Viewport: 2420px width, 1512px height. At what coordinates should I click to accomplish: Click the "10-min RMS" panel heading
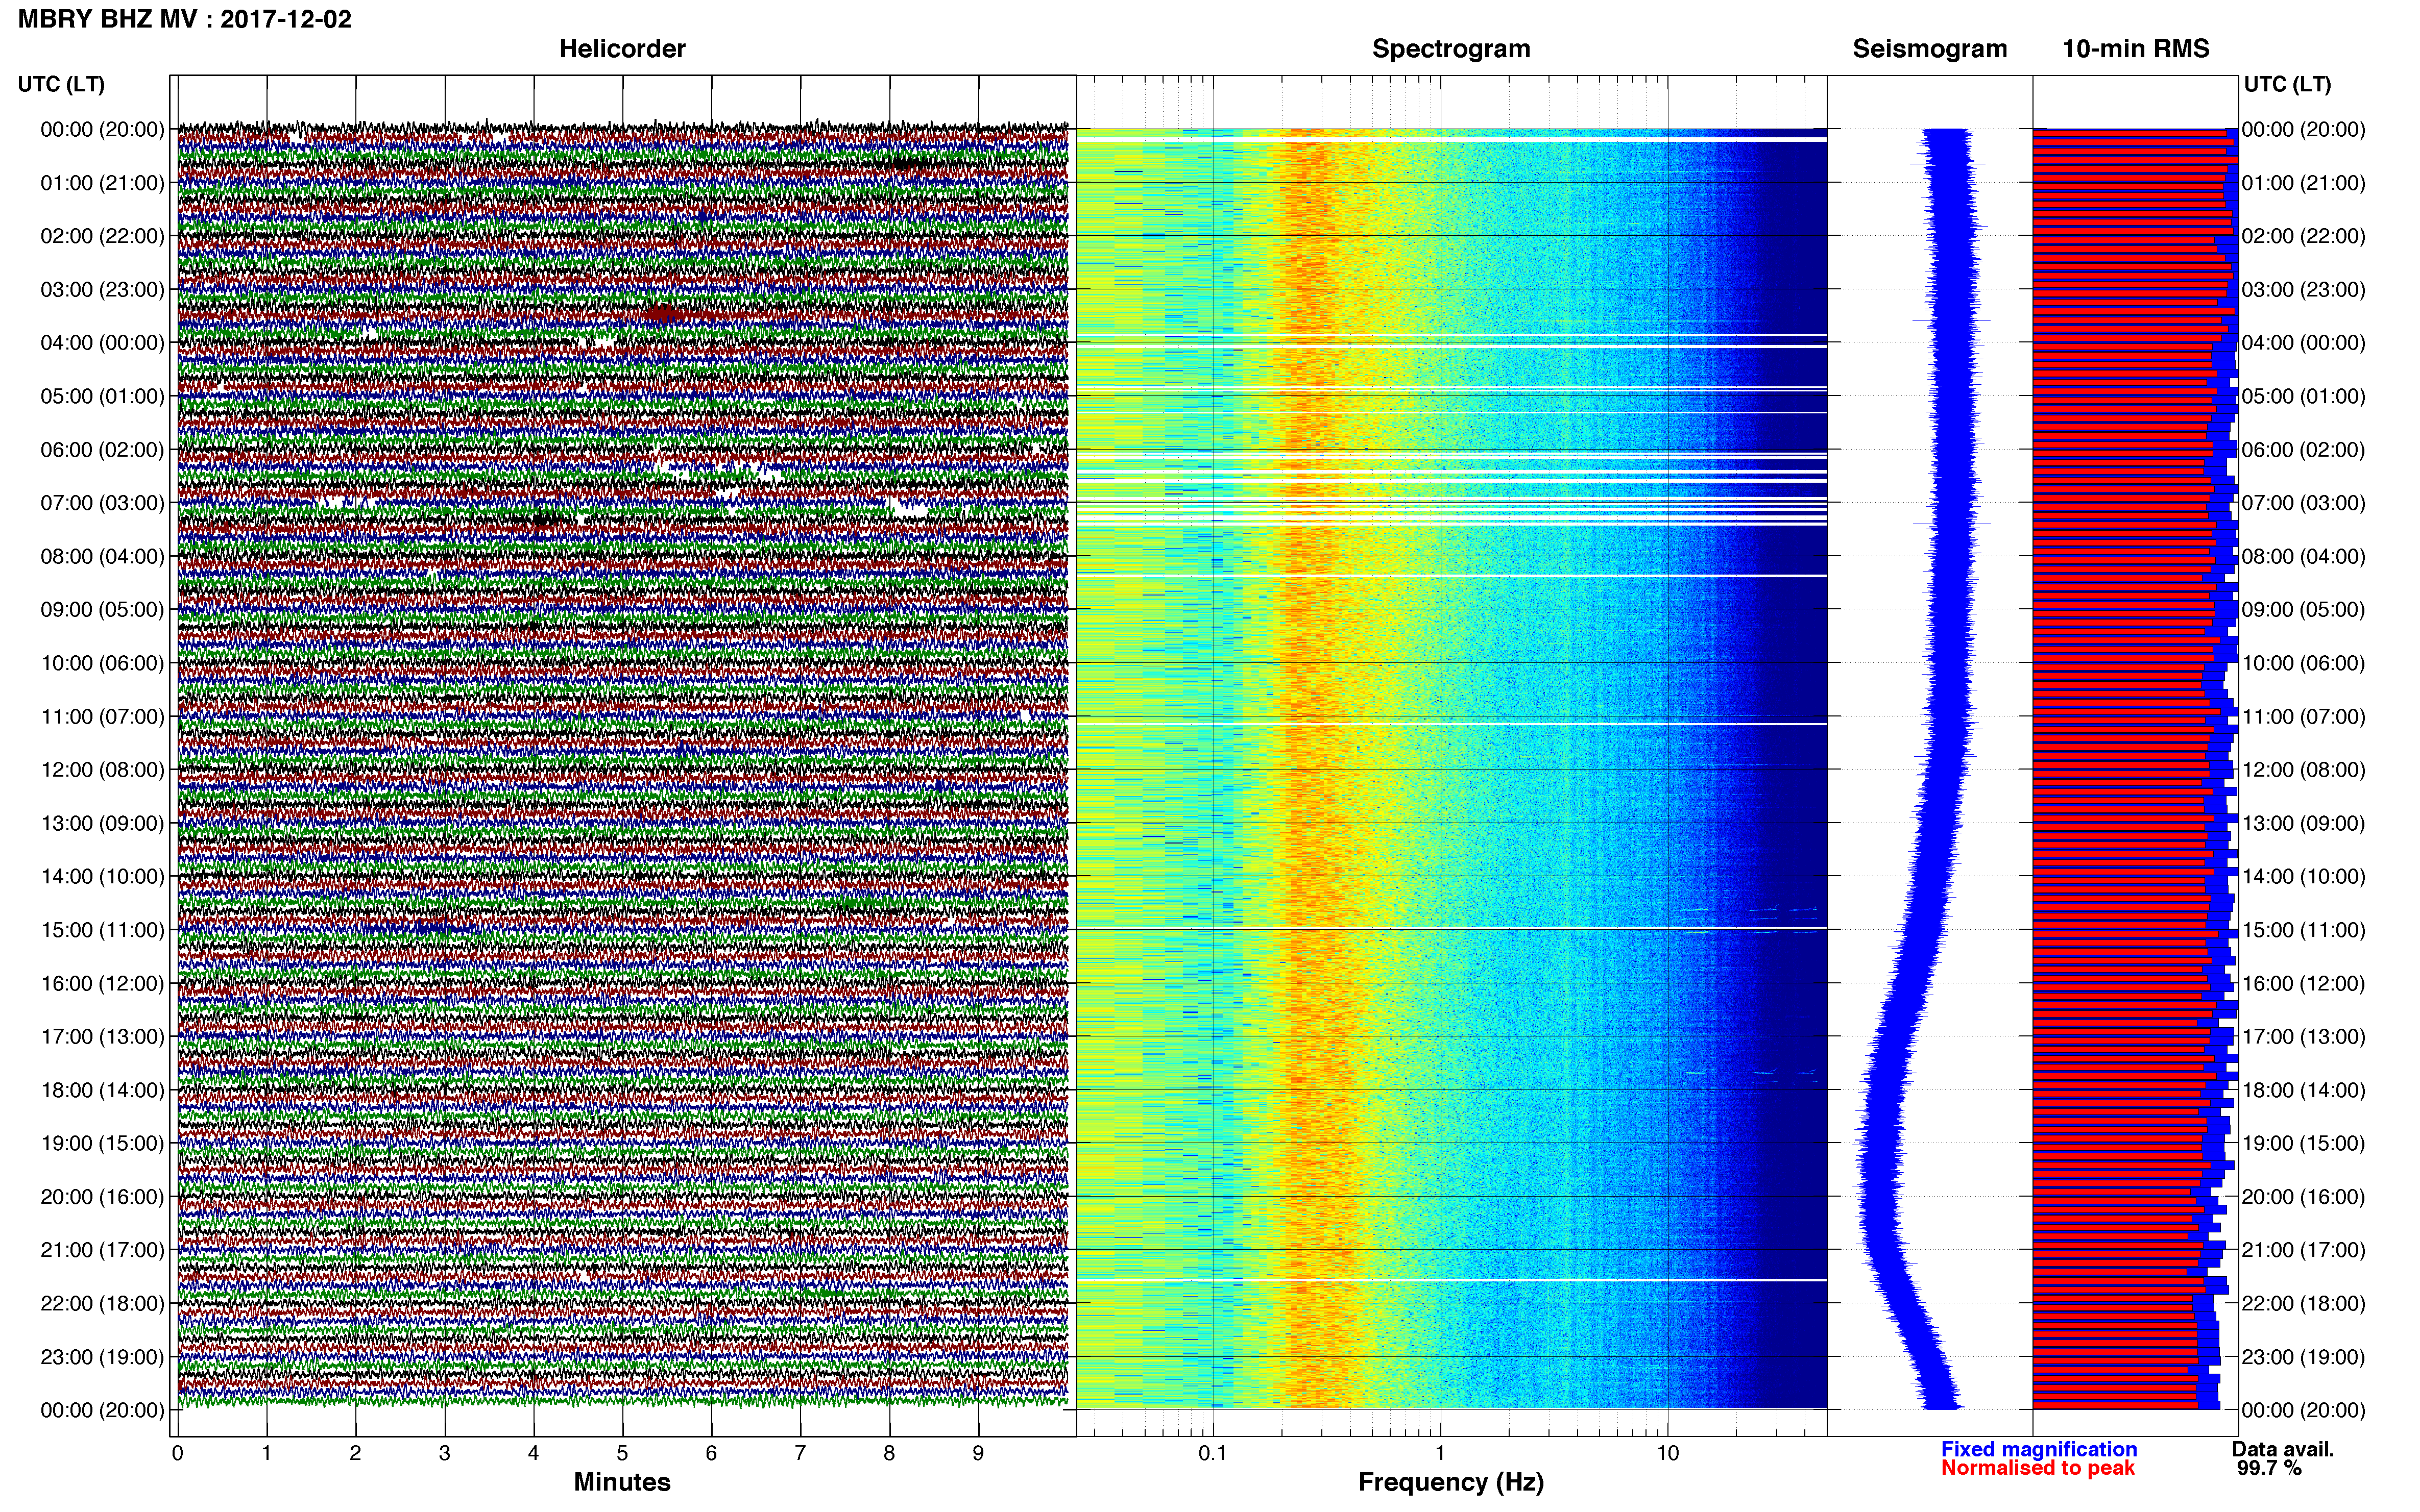coord(2136,49)
